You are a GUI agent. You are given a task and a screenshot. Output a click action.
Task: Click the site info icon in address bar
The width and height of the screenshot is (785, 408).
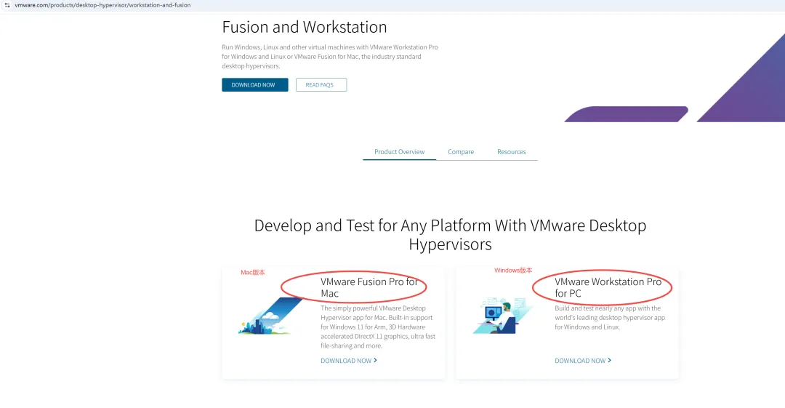7,5
